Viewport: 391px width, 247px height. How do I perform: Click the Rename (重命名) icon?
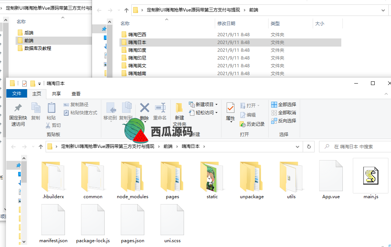[160, 108]
